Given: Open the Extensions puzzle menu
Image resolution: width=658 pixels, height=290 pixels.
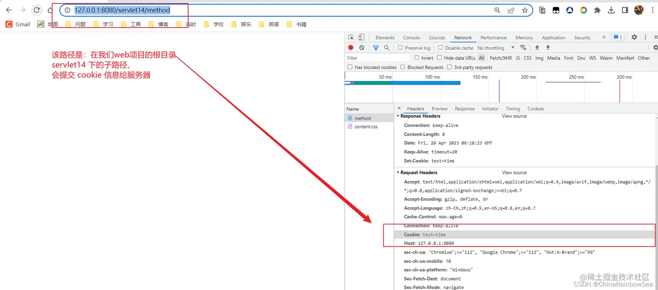Looking at the screenshot, I should [x=597, y=10].
